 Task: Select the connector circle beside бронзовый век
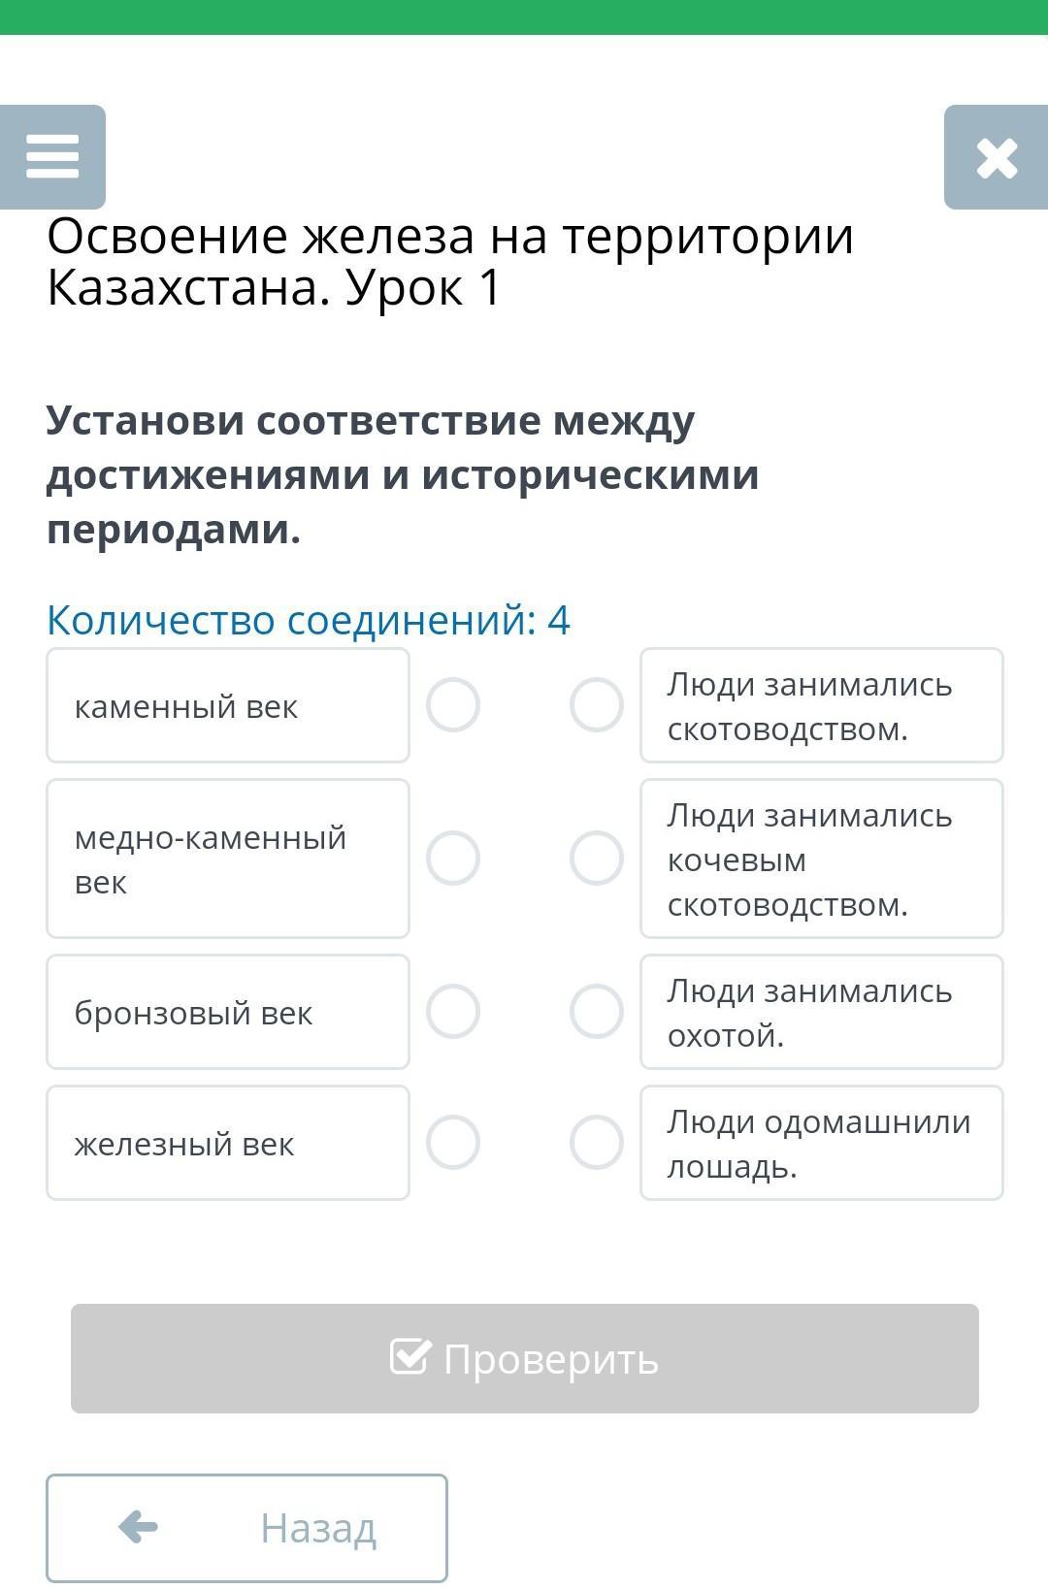tap(453, 1012)
